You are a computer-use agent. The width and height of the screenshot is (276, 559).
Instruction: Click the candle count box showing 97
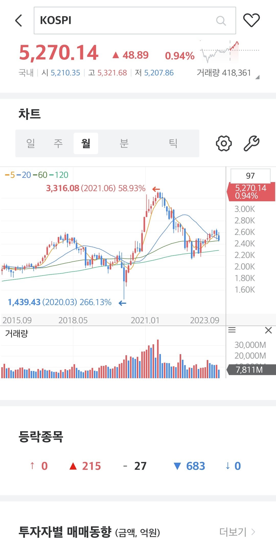pyautogui.click(x=250, y=176)
